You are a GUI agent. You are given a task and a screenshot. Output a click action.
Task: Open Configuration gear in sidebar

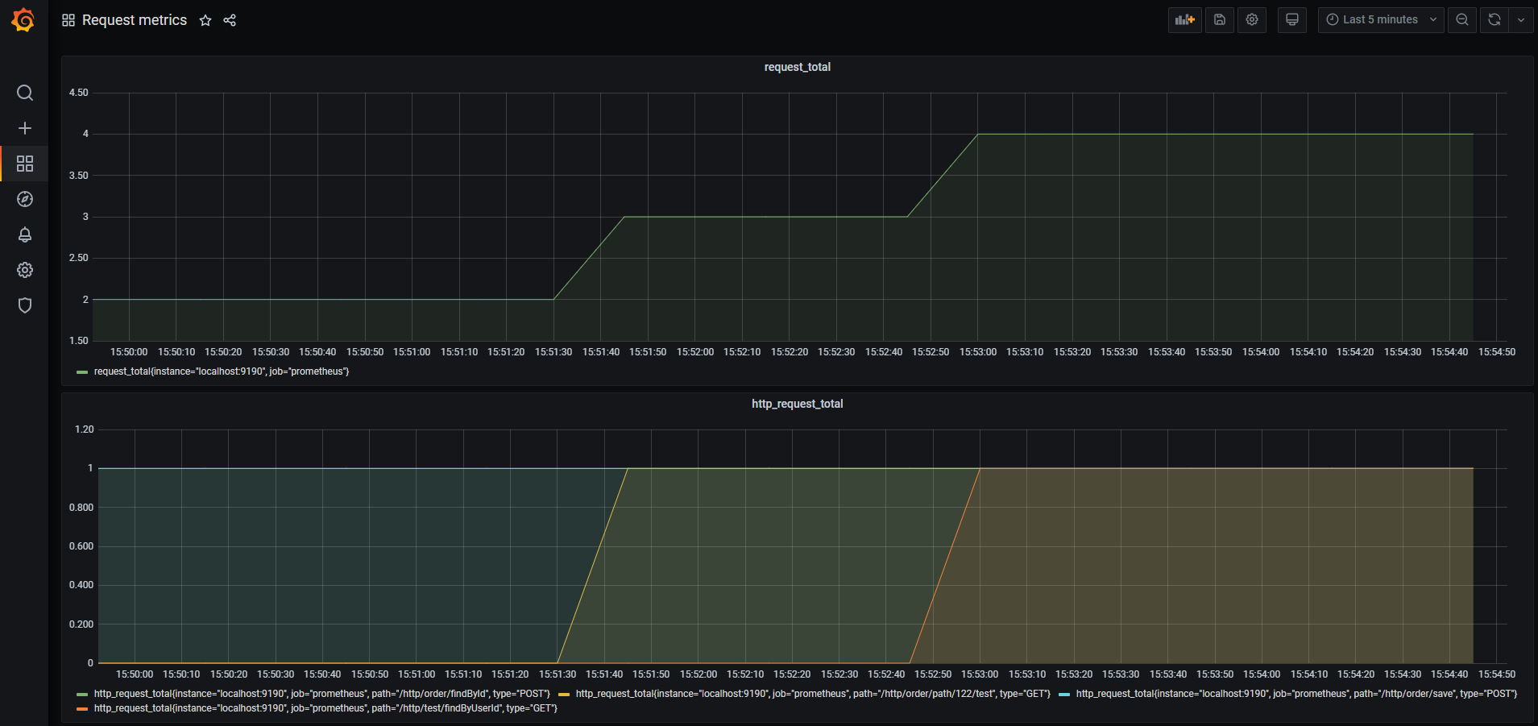(25, 270)
